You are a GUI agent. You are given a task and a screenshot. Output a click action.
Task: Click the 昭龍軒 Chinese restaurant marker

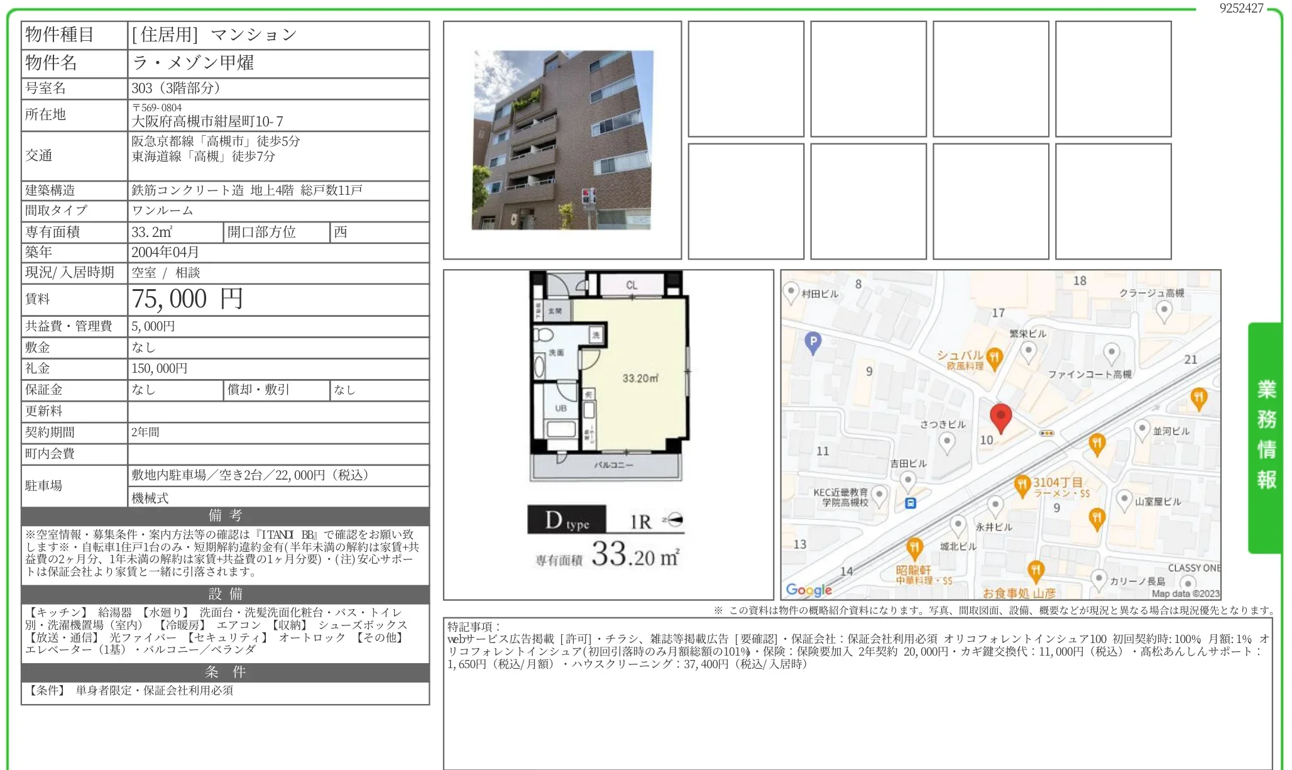pyautogui.click(x=915, y=547)
